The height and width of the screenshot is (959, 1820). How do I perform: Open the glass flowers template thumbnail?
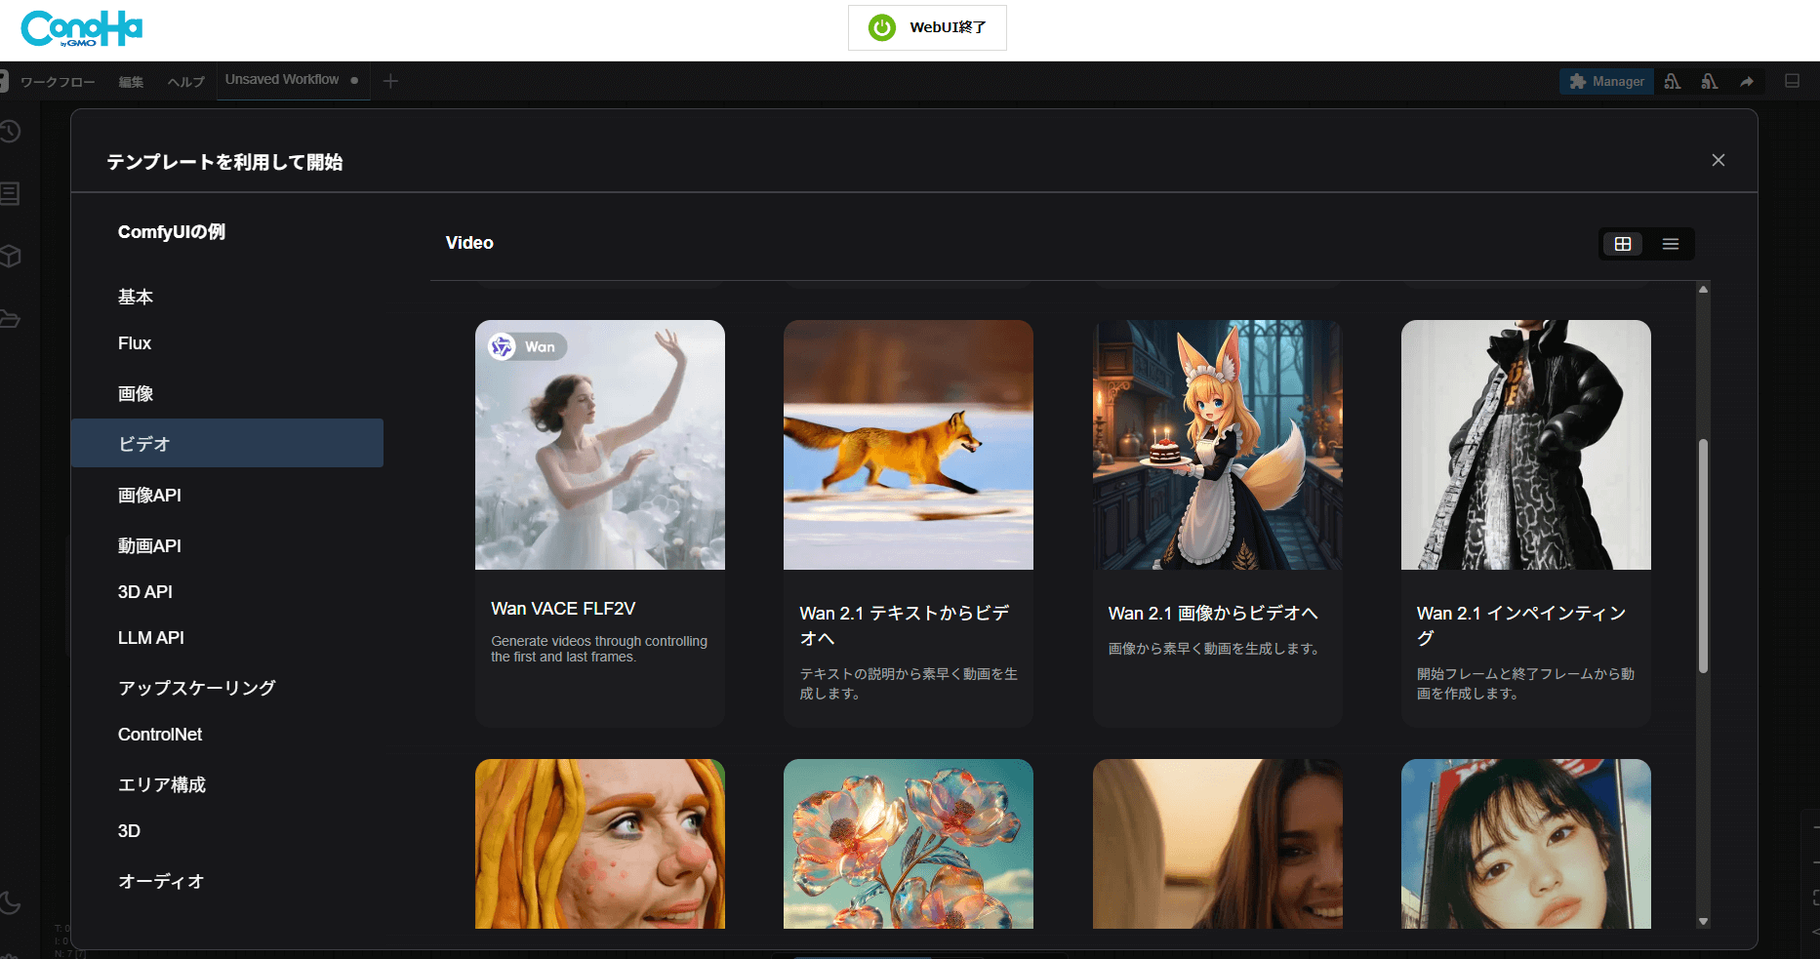[x=909, y=844]
